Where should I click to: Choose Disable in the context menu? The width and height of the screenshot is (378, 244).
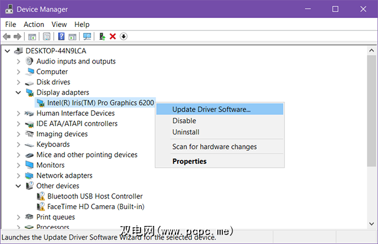pos(219,121)
